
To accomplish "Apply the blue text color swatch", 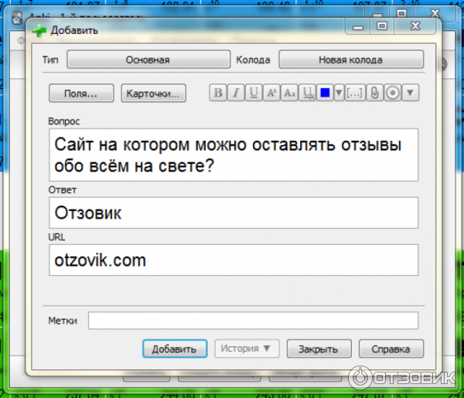I will pos(325,93).
